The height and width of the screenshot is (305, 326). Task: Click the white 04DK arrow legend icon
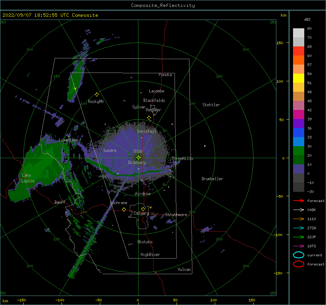(298, 210)
